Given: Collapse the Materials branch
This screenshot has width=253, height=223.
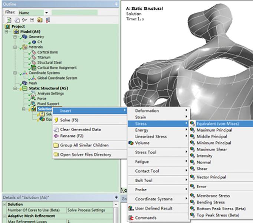Looking at the screenshot, I should click(x=15, y=47).
